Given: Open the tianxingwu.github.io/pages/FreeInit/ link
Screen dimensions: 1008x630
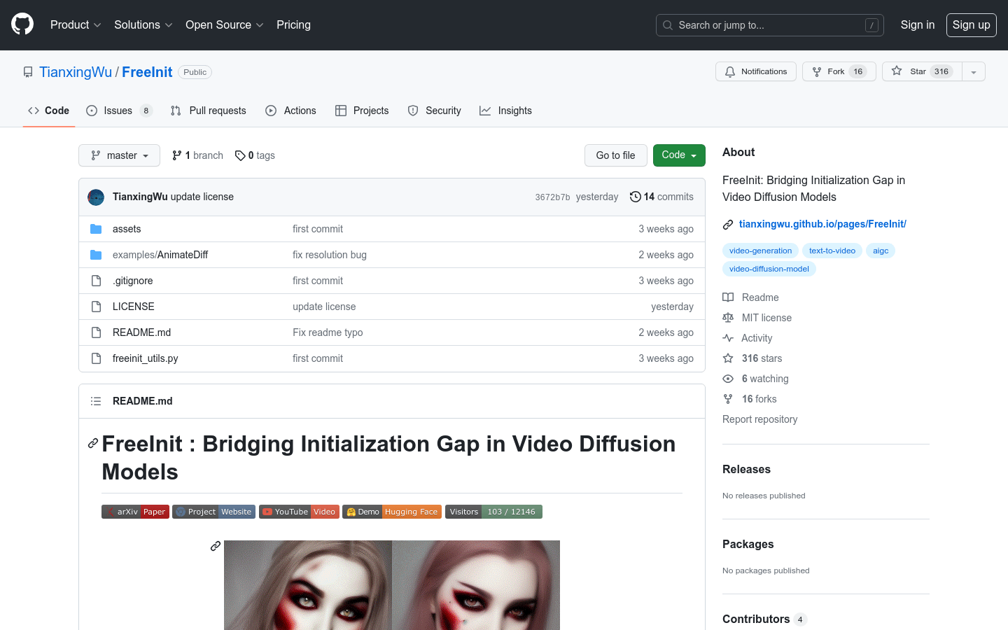Looking at the screenshot, I should (x=822, y=224).
